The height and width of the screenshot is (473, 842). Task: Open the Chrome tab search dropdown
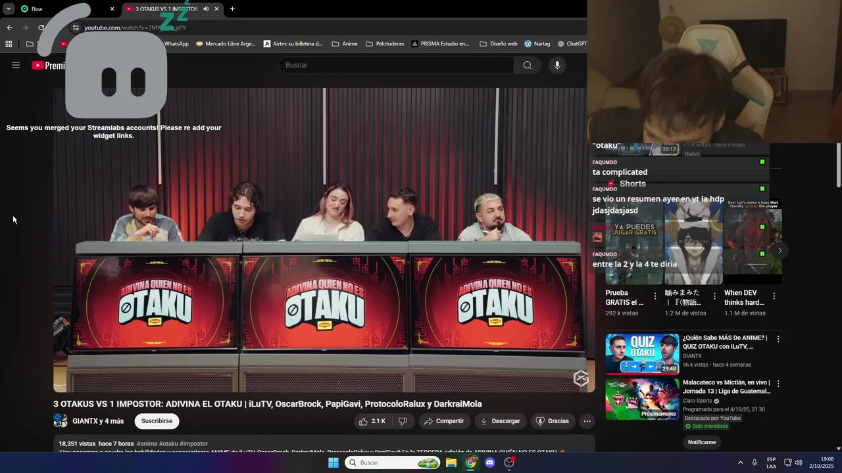click(9, 9)
